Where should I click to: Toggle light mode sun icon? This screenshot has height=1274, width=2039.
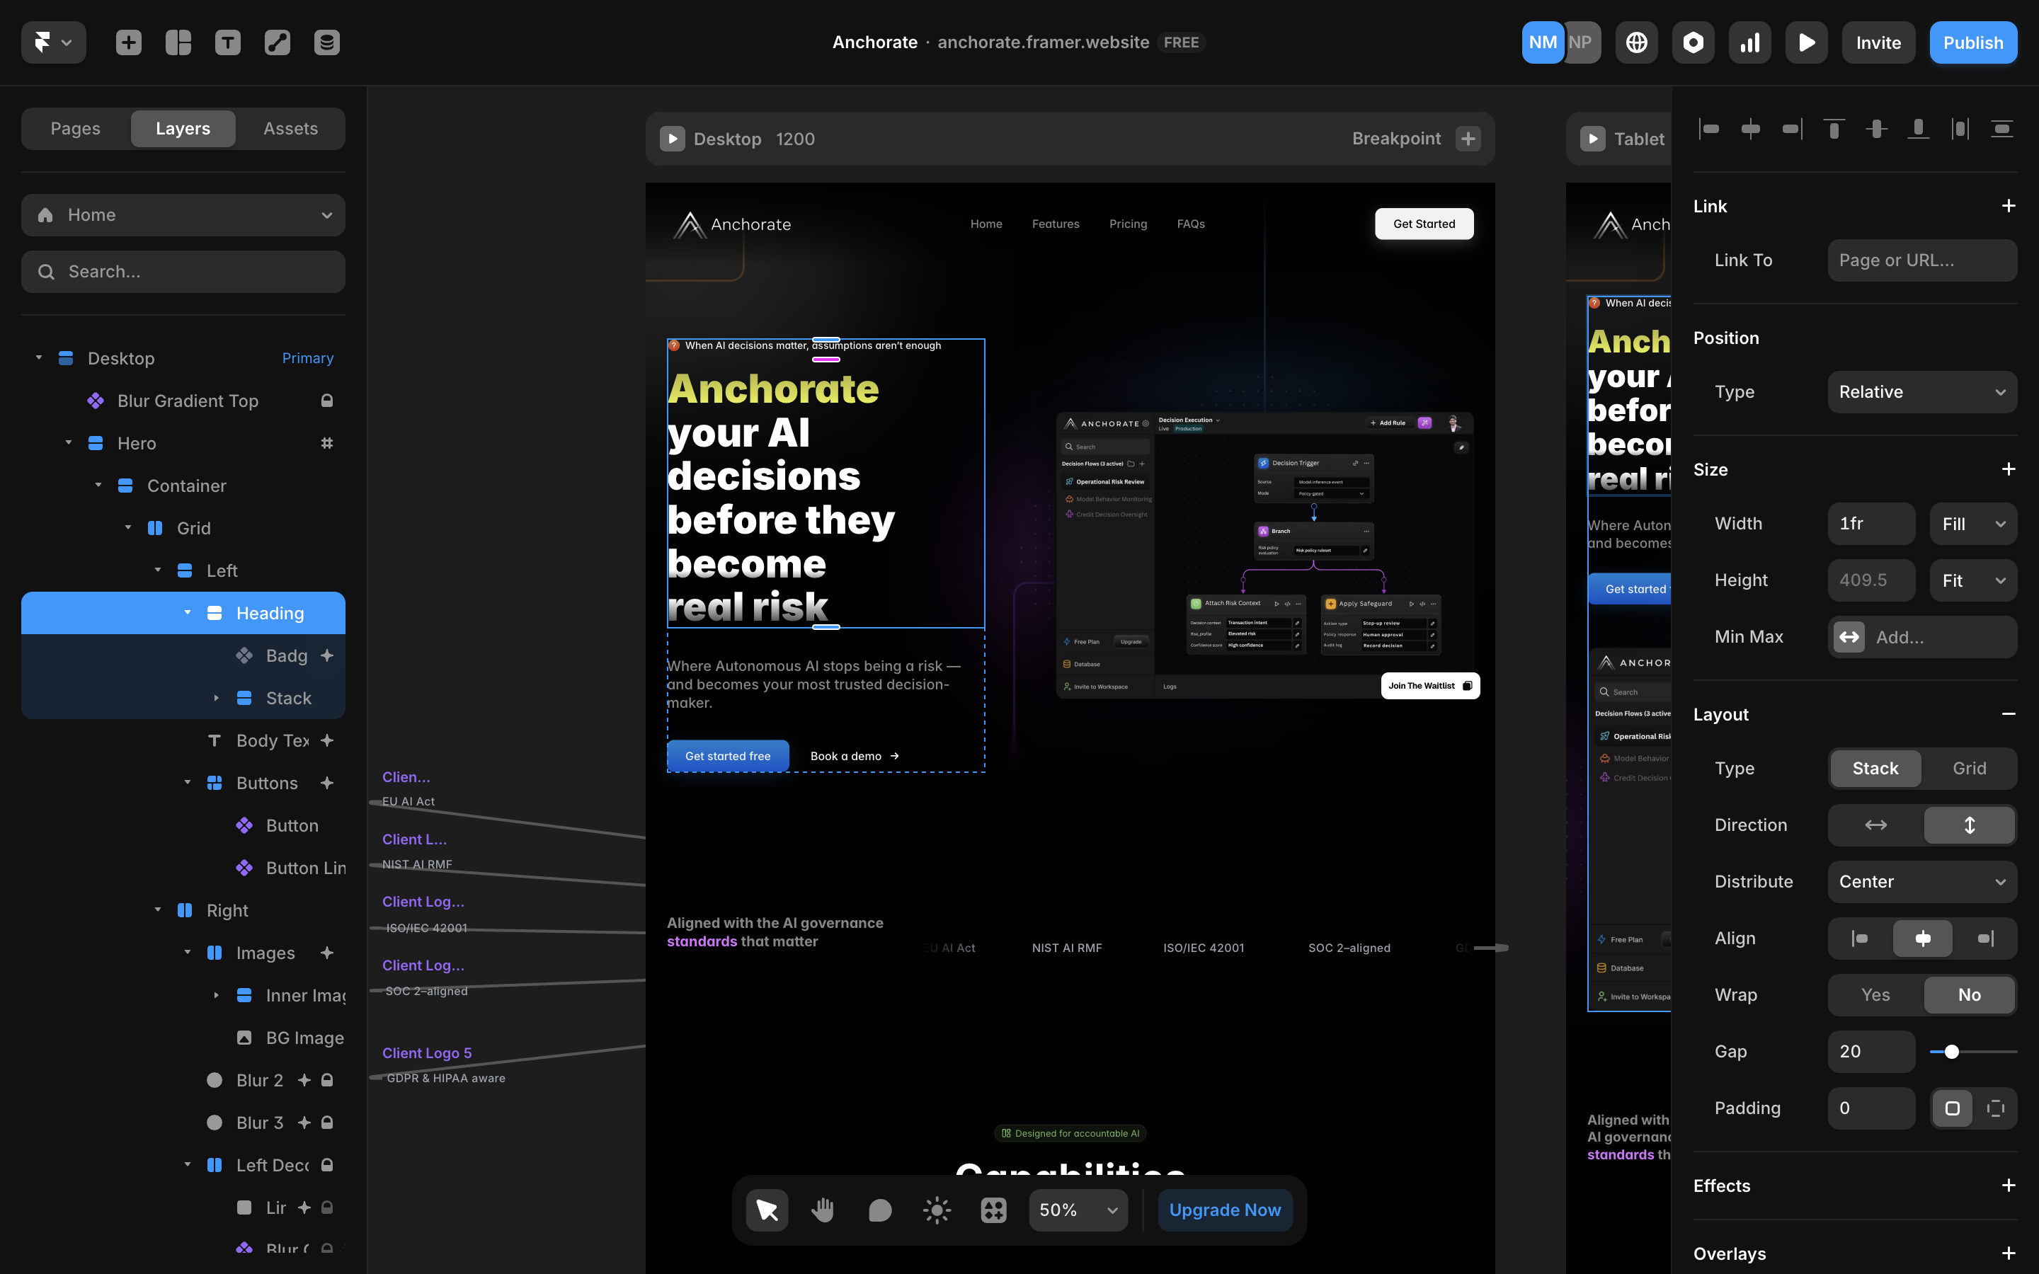coord(936,1210)
